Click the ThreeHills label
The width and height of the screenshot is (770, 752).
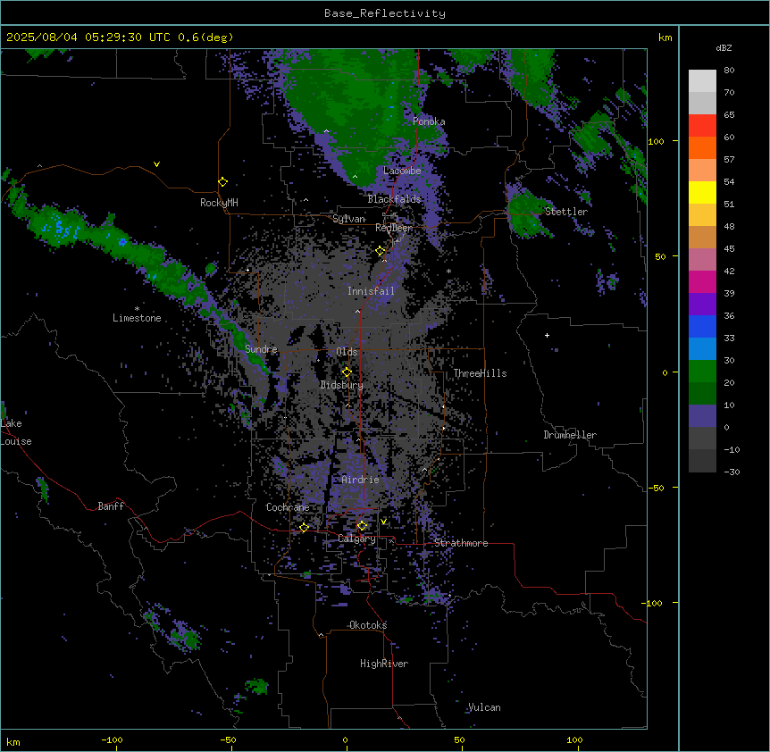click(x=480, y=373)
